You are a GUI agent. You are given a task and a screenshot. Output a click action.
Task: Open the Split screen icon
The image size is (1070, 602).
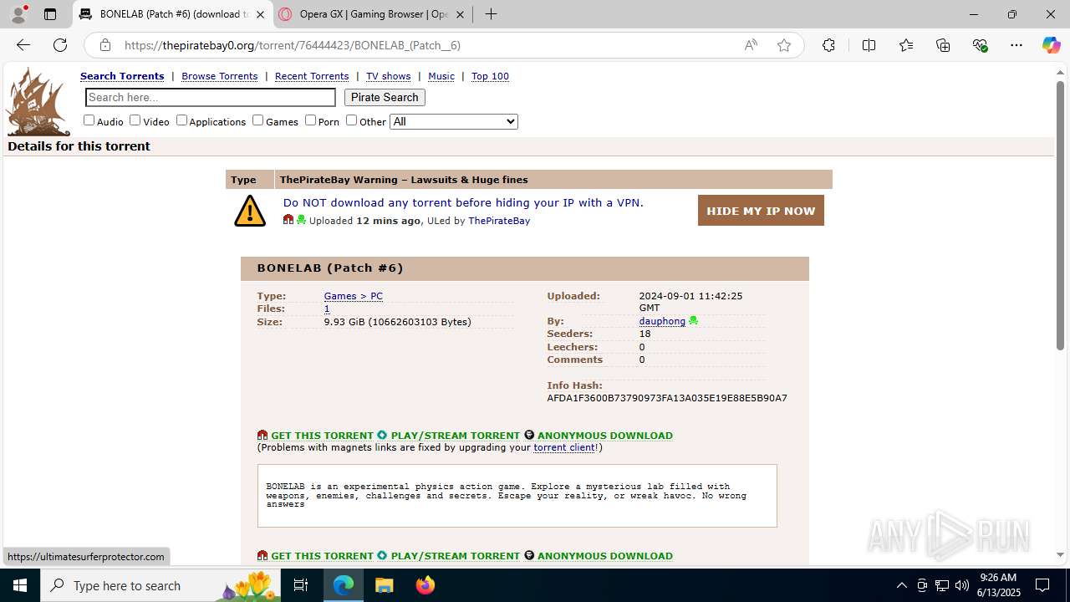[x=869, y=45]
